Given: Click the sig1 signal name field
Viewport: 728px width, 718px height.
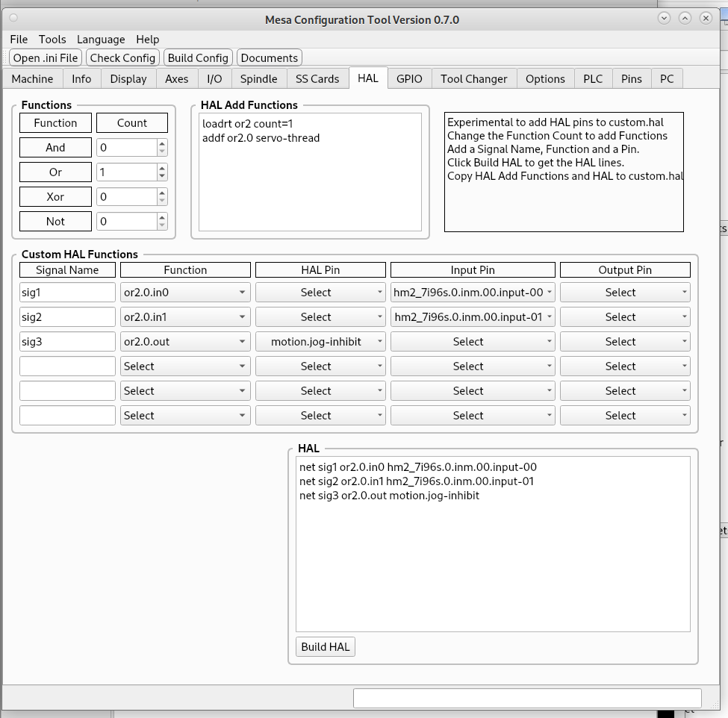Looking at the screenshot, I should 67,293.
